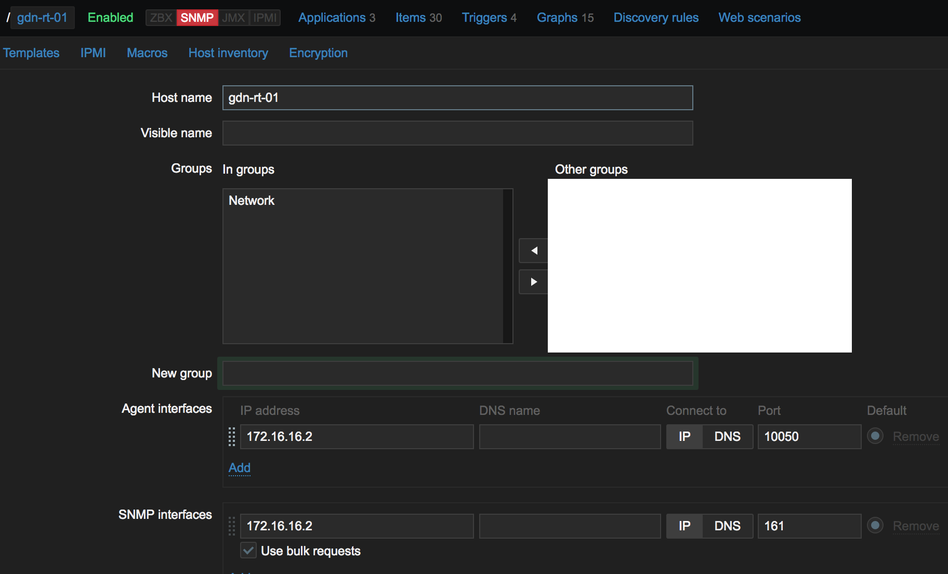The image size is (948, 574).
Task: Set Agent interface connect to IP
Action: (x=684, y=437)
